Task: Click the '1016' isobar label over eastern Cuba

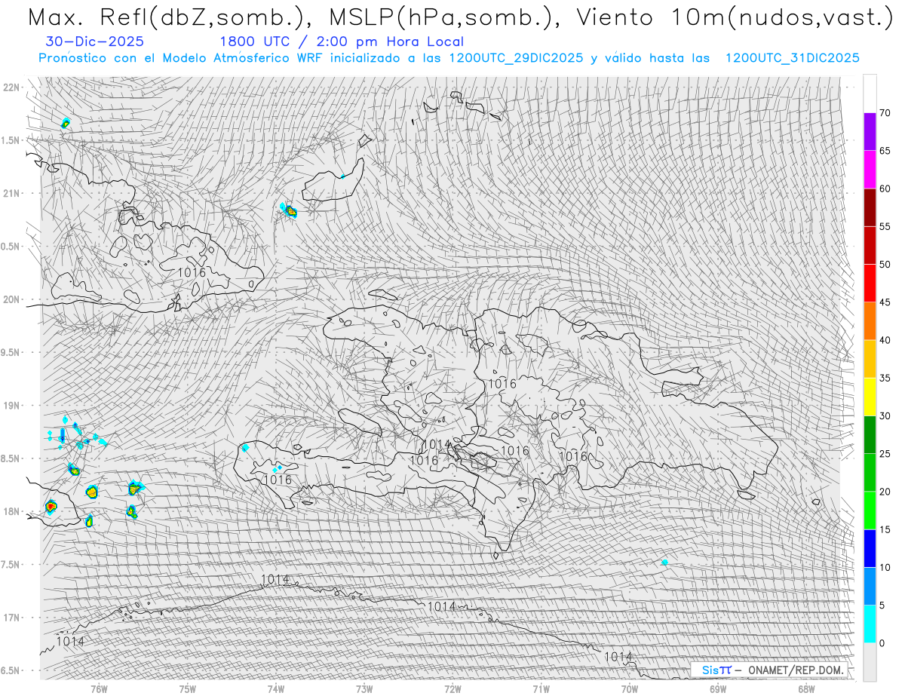Action: [192, 272]
